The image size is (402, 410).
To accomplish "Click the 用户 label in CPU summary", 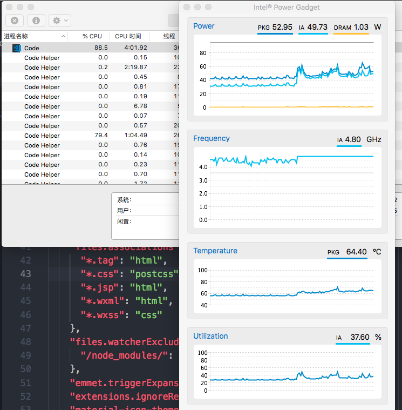I will click(124, 211).
